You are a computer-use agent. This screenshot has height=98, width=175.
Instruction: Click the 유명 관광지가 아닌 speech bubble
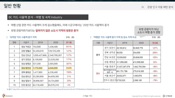pos(149,31)
